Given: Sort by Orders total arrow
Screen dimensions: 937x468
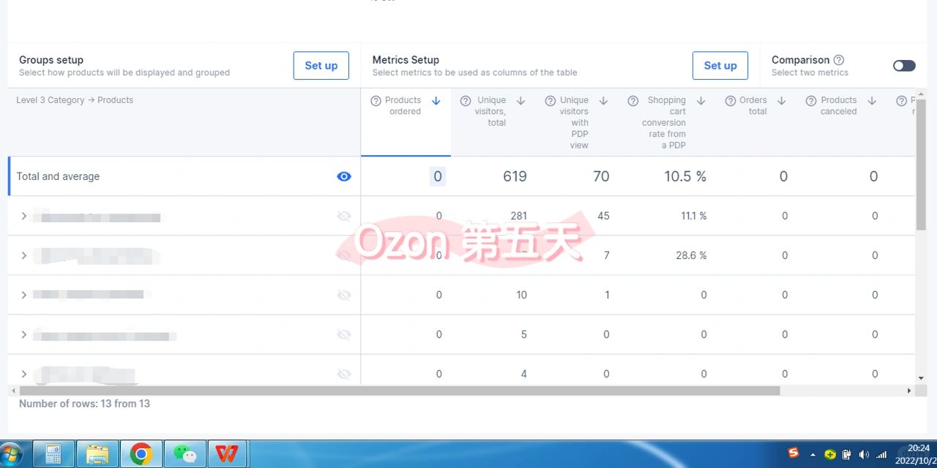Looking at the screenshot, I should pyautogui.click(x=782, y=101).
